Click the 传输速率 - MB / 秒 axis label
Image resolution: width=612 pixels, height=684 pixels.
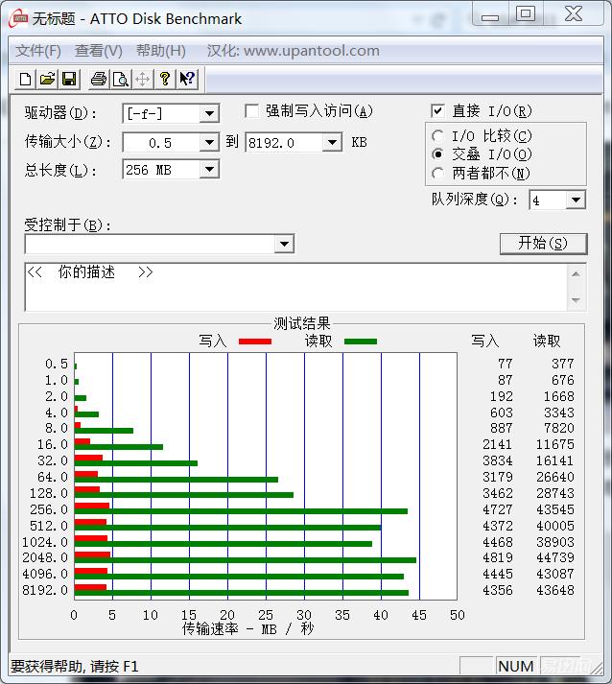247,629
